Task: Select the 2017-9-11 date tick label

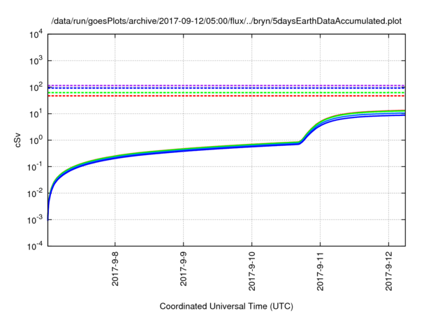Action: tap(320, 271)
